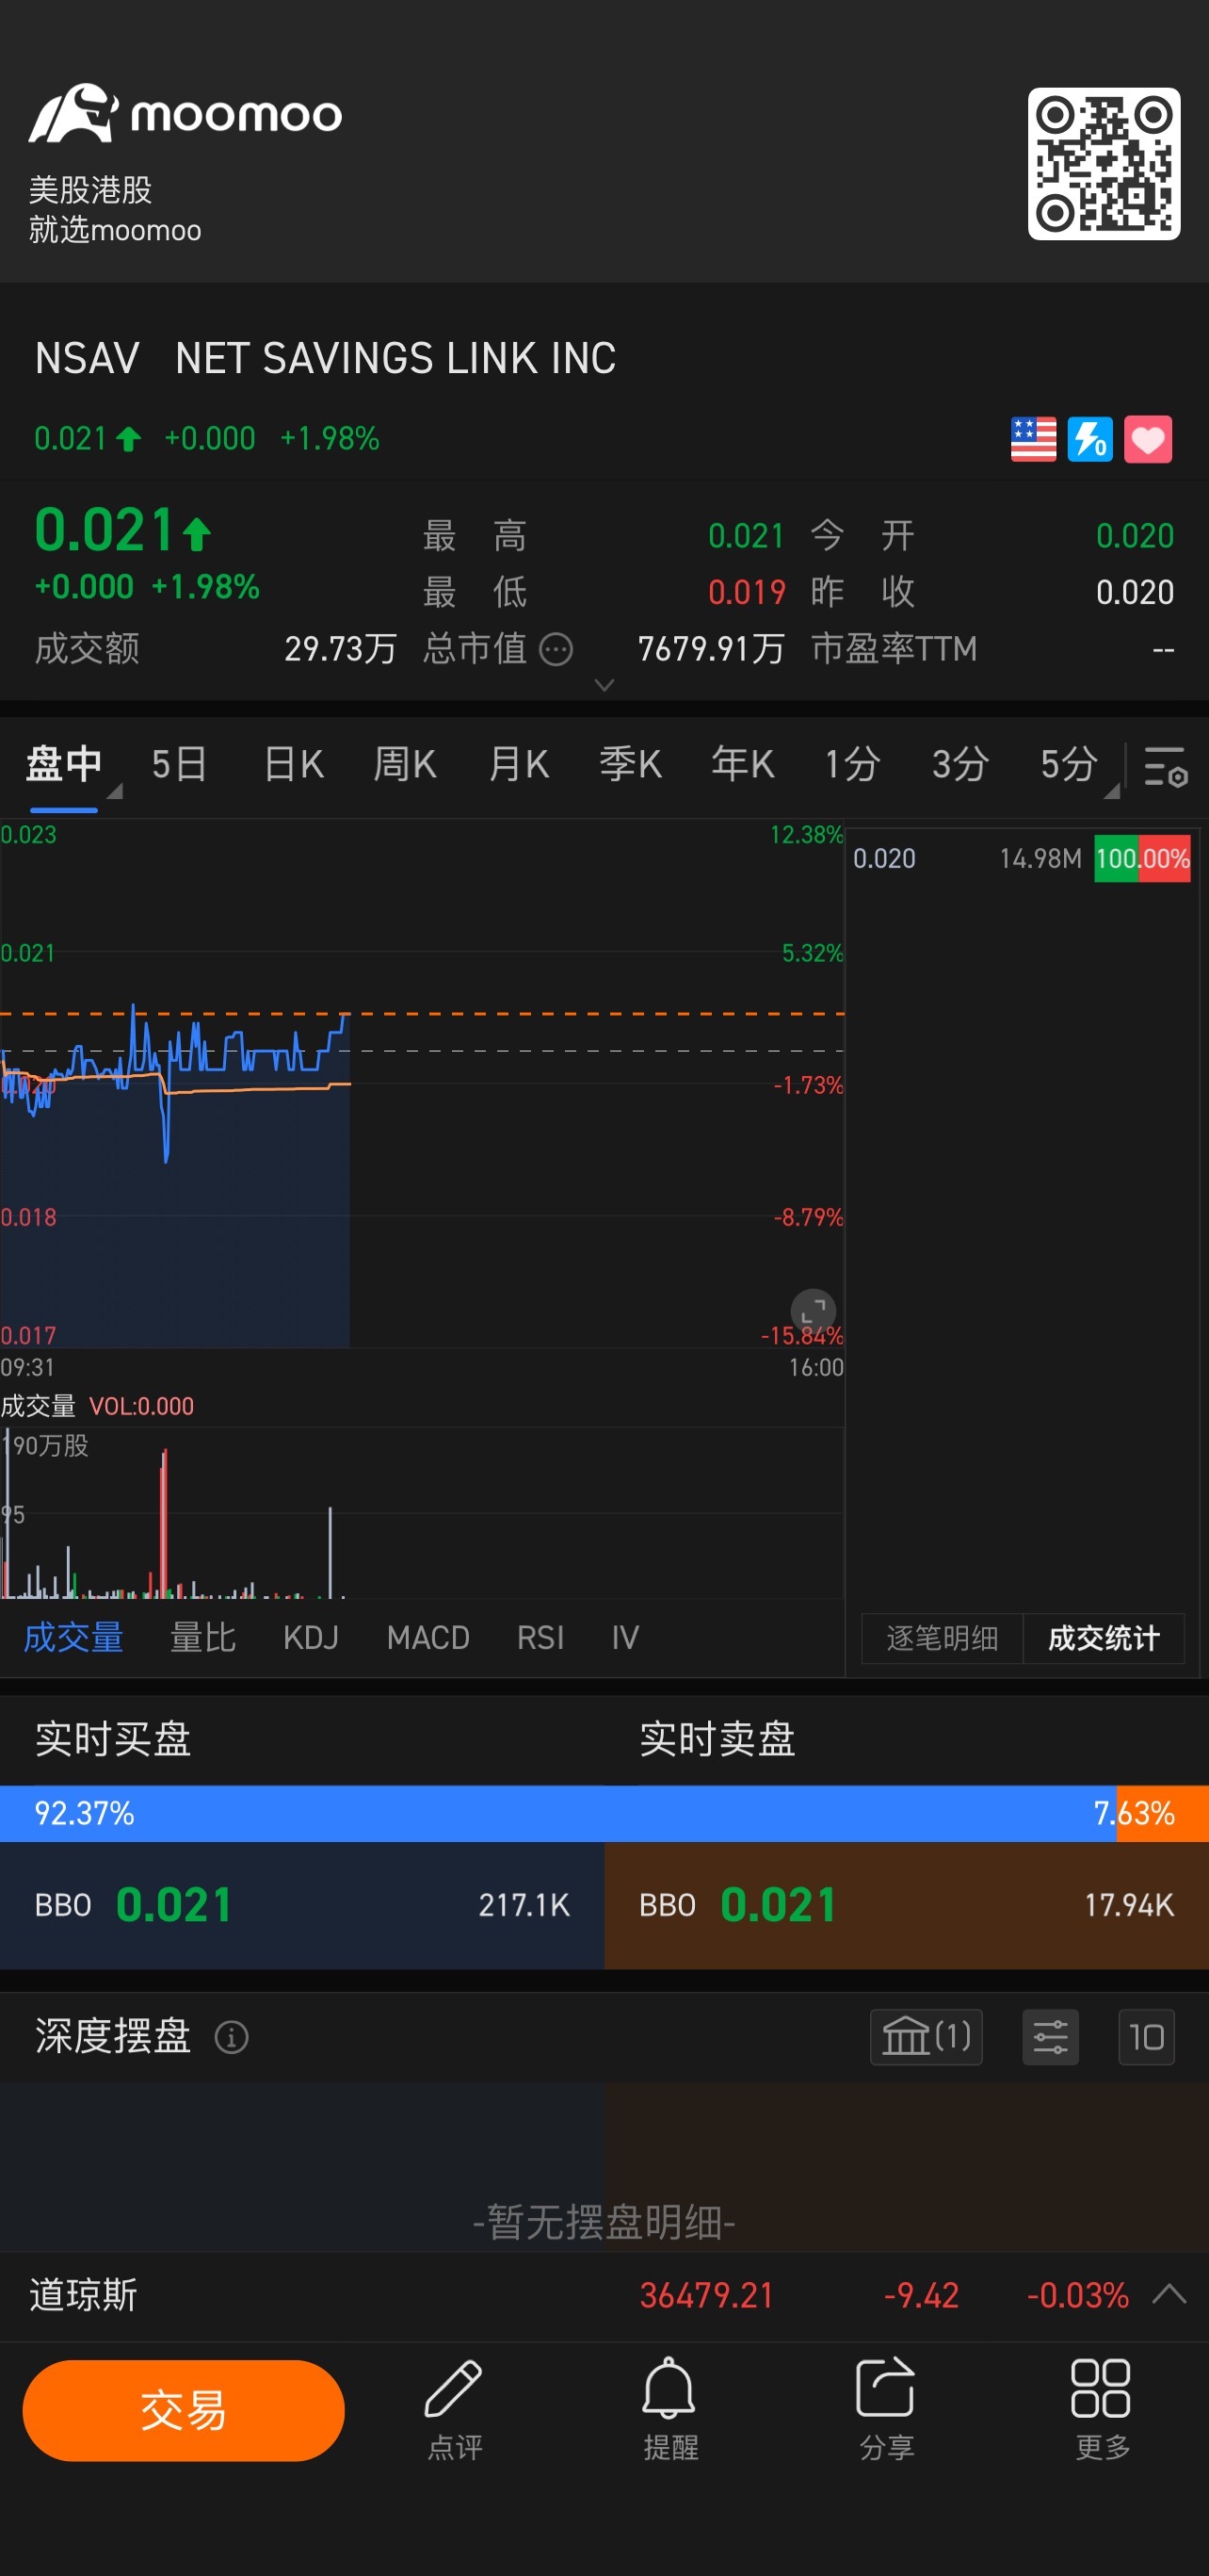
Task: Tap NSAV NET SAVINGS LINK INC title
Action: click(326, 358)
